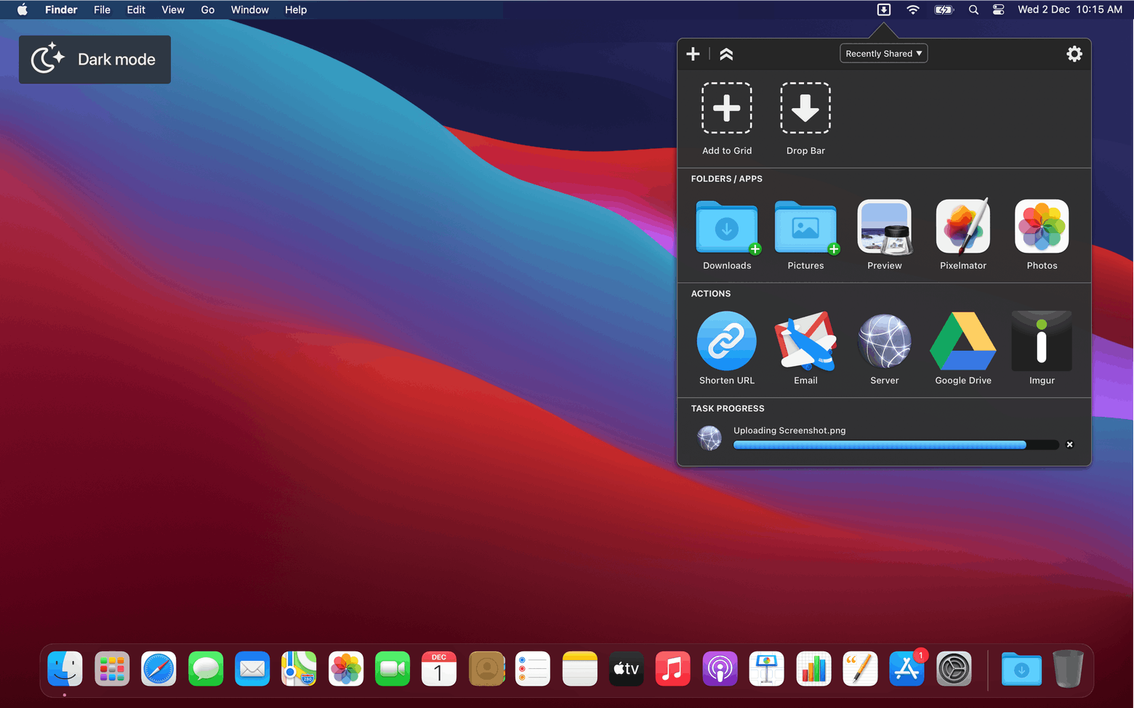Run the Imgur action
Screen dimensions: 1134x708
[x=1042, y=341]
